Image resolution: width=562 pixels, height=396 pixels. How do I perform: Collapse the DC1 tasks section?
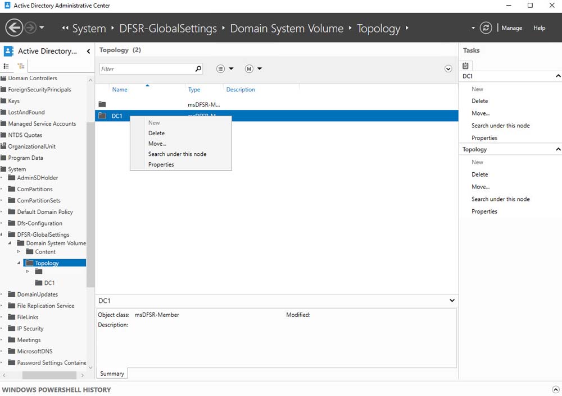(558, 76)
